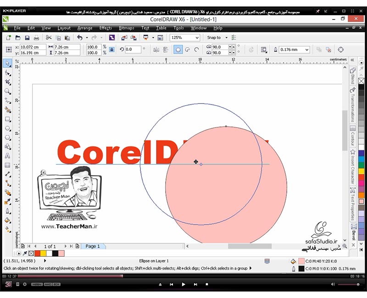Expand the docker collapse double-arrow
Image resolution: width=367 pixels, height=298 pixels.
click(x=352, y=60)
